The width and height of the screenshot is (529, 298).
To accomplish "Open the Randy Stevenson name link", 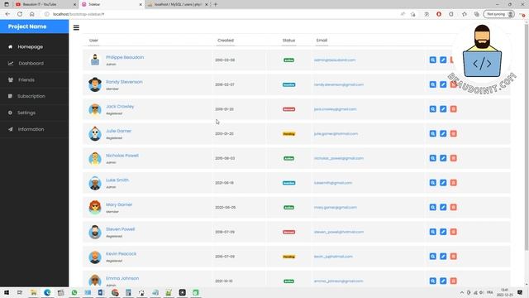I will tap(124, 82).
